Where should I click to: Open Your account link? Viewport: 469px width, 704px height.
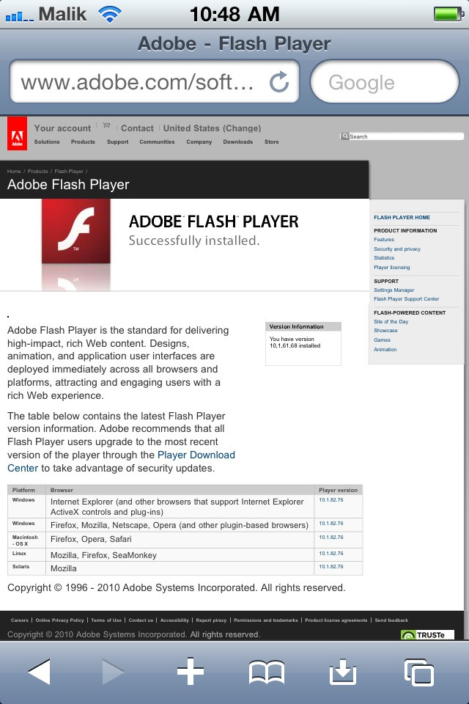[x=62, y=128]
